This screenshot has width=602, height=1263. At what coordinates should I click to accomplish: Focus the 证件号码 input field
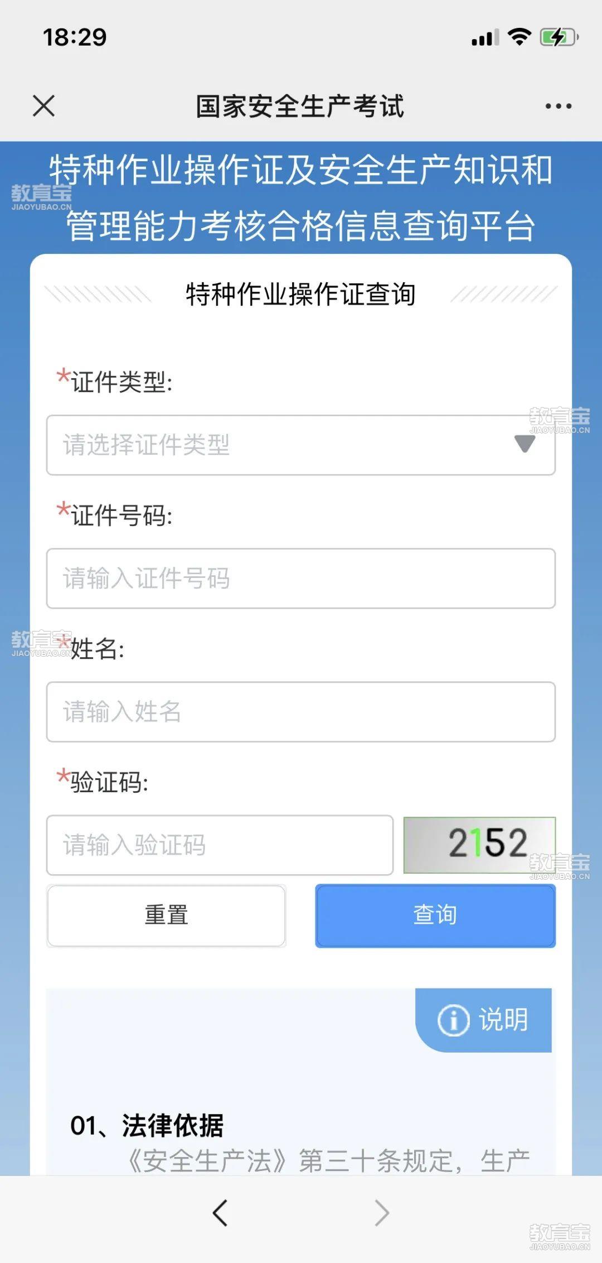coord(301,579)
